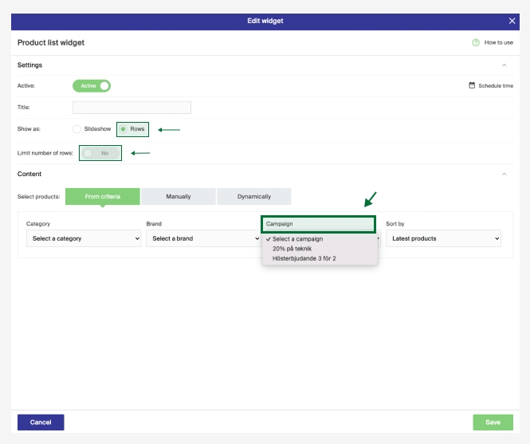This screenshot has width=530, height=444.
Task: Click the Schedule time calendar icon
Action: (472, 85)
